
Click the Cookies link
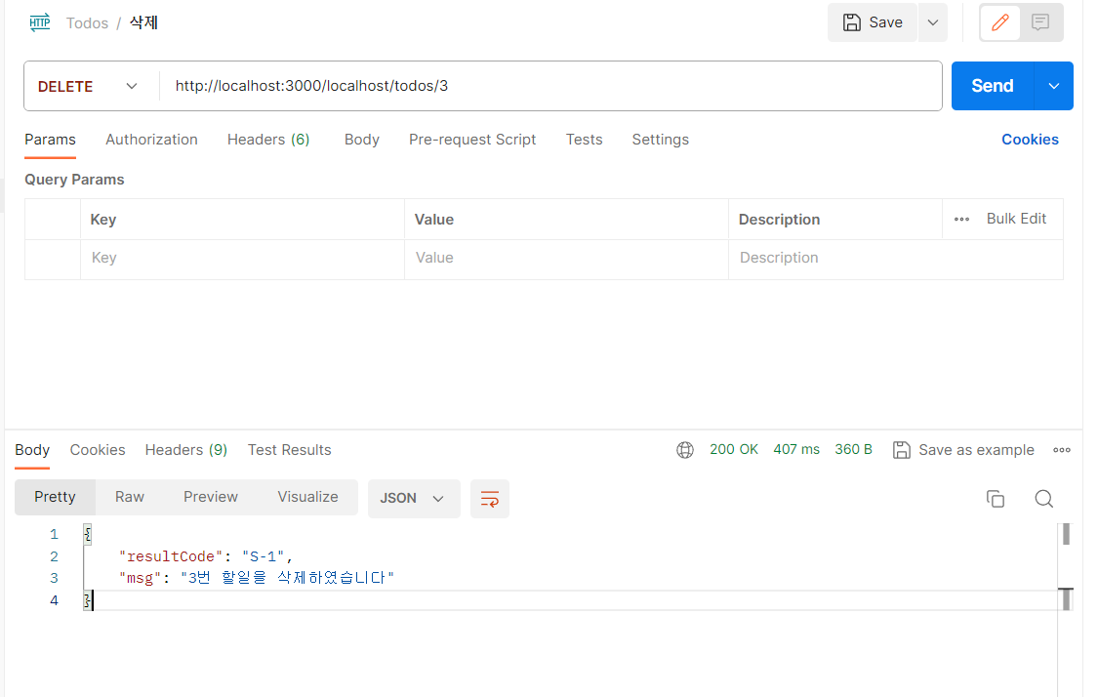pyautogui.click(x=1030, y=140)
